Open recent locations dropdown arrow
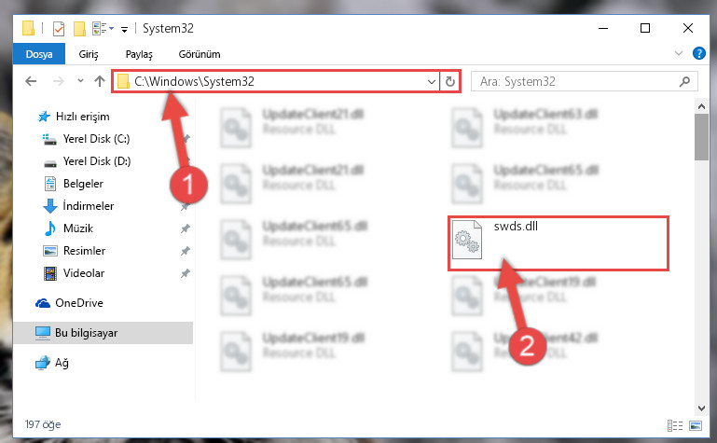The image size is (717, 443). [x=80, y=81]
